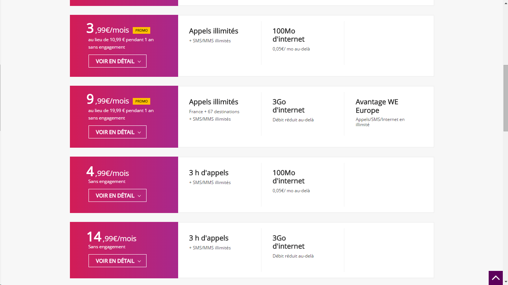Click 3Go d'internet in the 14,99€ plan
This screenshot has width=508, height=285.
(x=288, y=242)
